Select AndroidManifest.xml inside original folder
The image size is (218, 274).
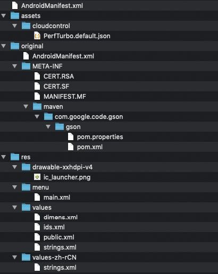click(63, 56)
